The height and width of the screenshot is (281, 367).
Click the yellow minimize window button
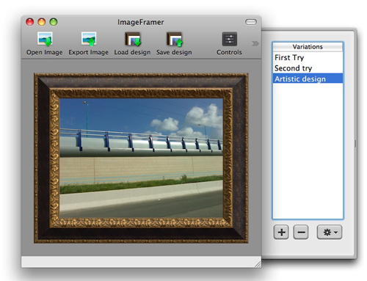pyautogui.click(x=42, y=22)
